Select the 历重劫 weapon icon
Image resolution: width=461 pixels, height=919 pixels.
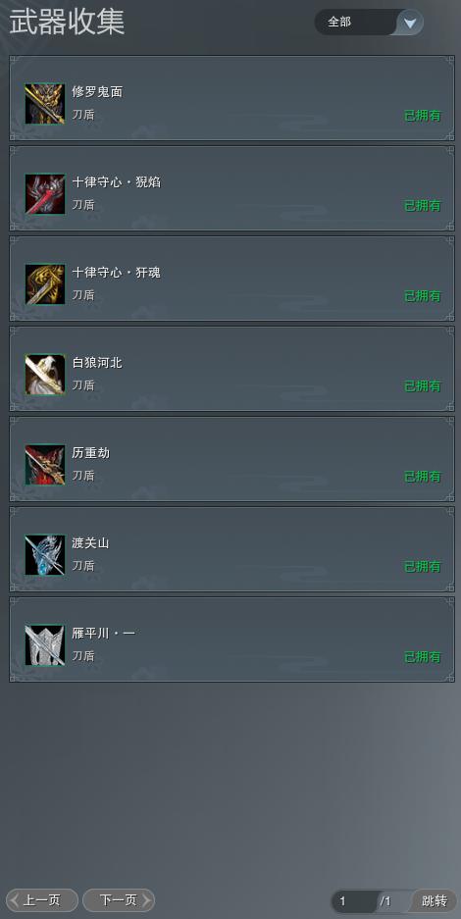coord(44,465)
